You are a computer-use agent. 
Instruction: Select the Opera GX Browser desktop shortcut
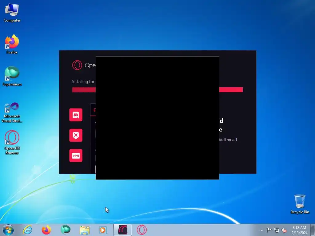click(12, 143)
